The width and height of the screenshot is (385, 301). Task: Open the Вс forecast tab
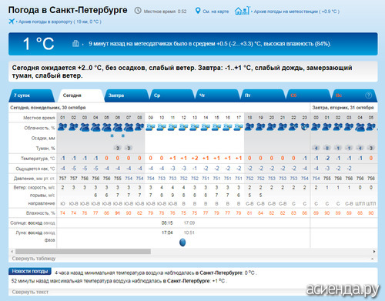[x=353, y=95]
